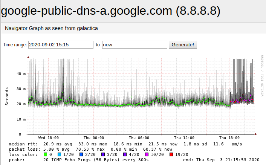Click the '33.0 ms max' value

93,144
